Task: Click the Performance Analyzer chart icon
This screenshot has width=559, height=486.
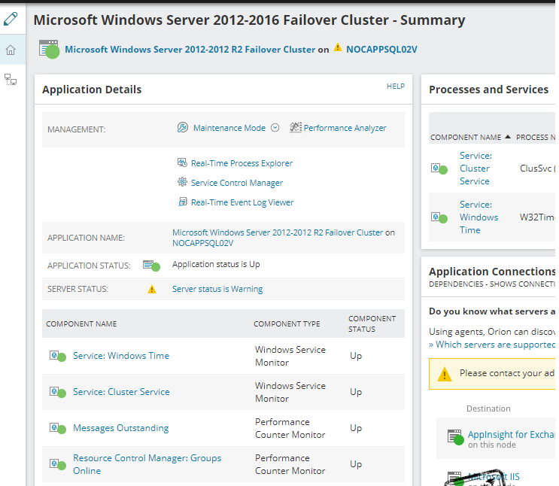Action: pos(296,127)
